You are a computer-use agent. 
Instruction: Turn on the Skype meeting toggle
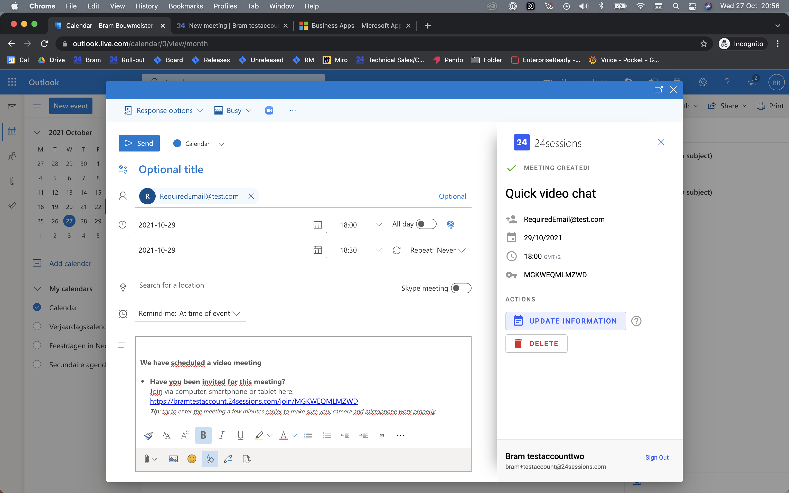(x=461, y=288)
